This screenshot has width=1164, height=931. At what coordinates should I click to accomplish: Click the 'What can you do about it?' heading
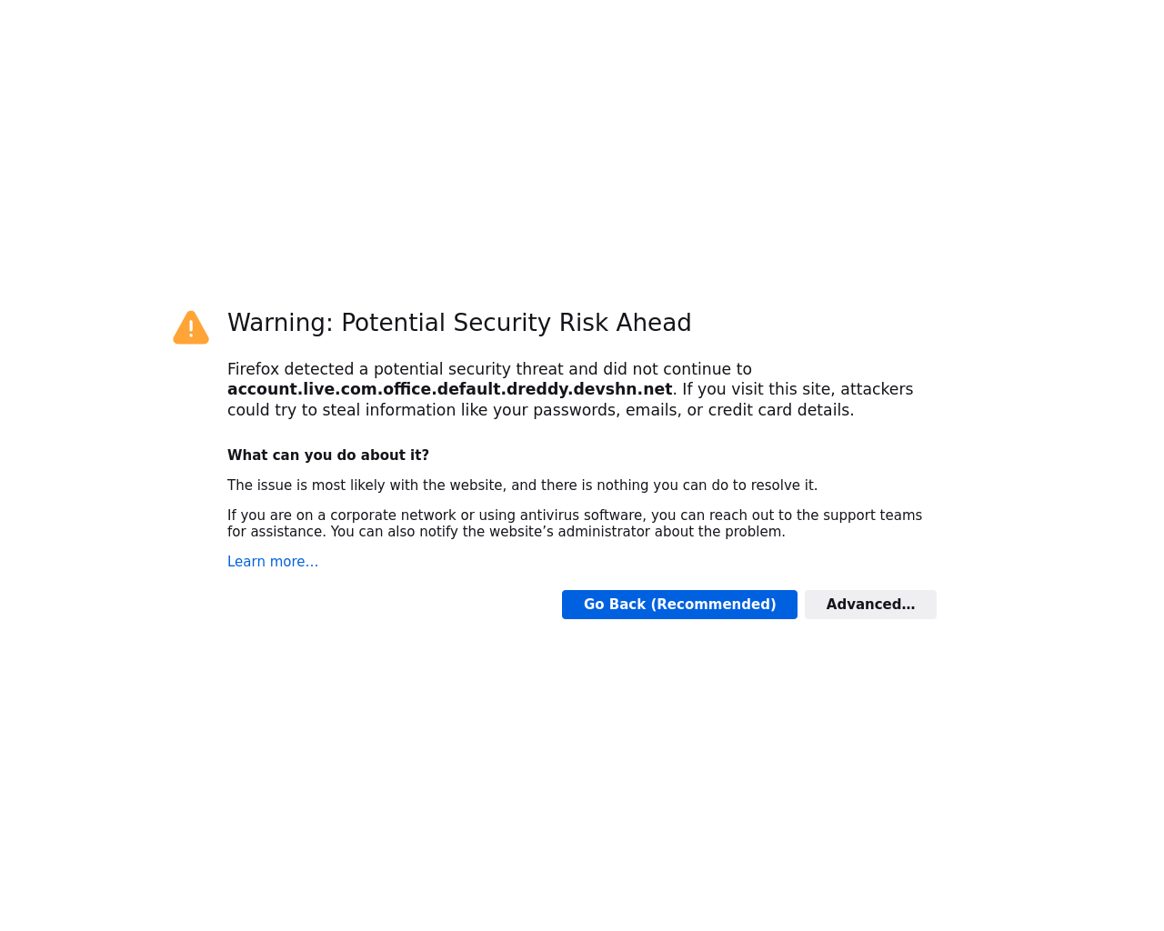tap(328, 455)
